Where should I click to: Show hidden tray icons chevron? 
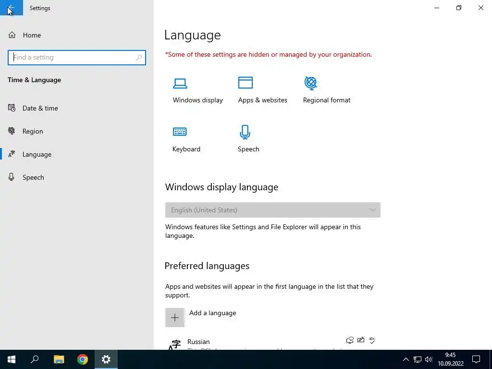406,359
